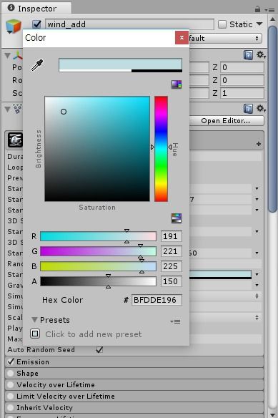Viewport: 278px width, 418px height.
Task: Click the GameObject cube icon
Action: (x=14, y=26)
